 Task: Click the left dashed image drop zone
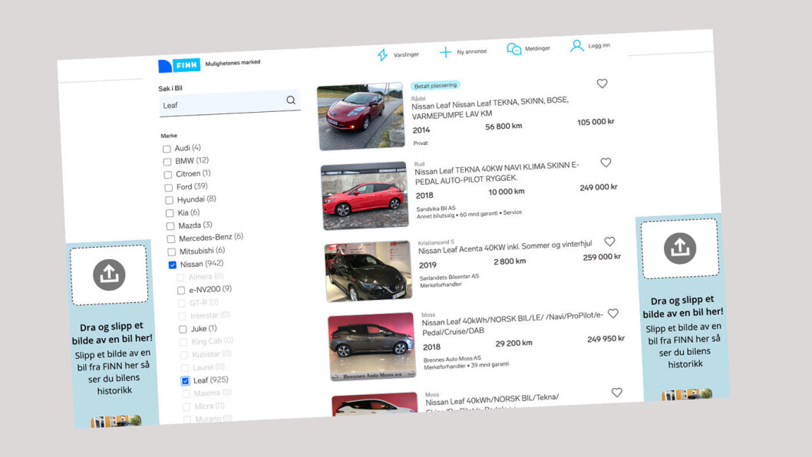point(109,275)
